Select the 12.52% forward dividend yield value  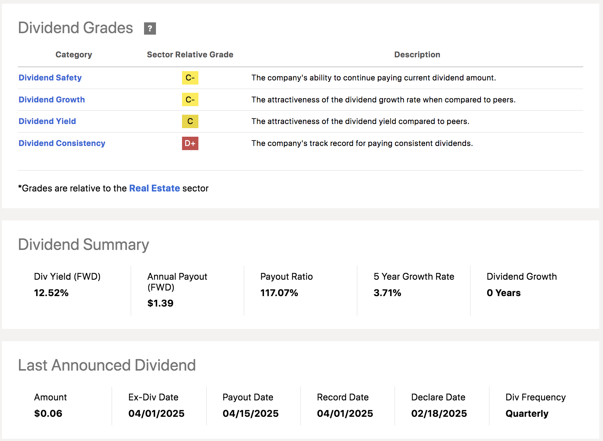51,293
